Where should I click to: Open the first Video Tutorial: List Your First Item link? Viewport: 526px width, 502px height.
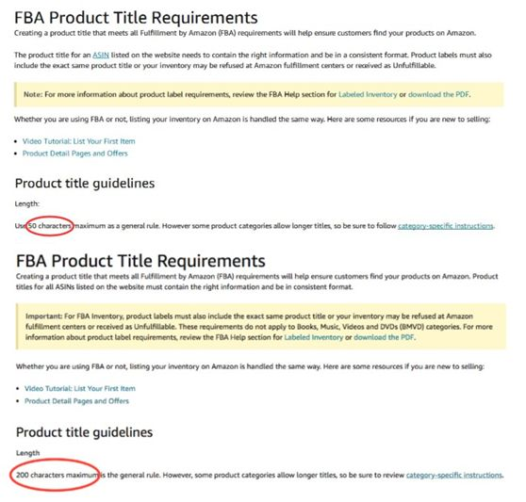click(x=79, y=141)
